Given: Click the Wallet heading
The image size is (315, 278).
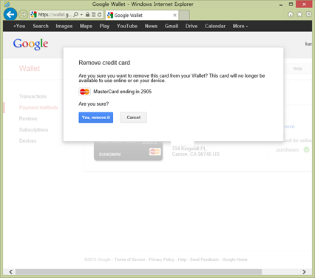Looking at the screenshot, I should (30, 68).
